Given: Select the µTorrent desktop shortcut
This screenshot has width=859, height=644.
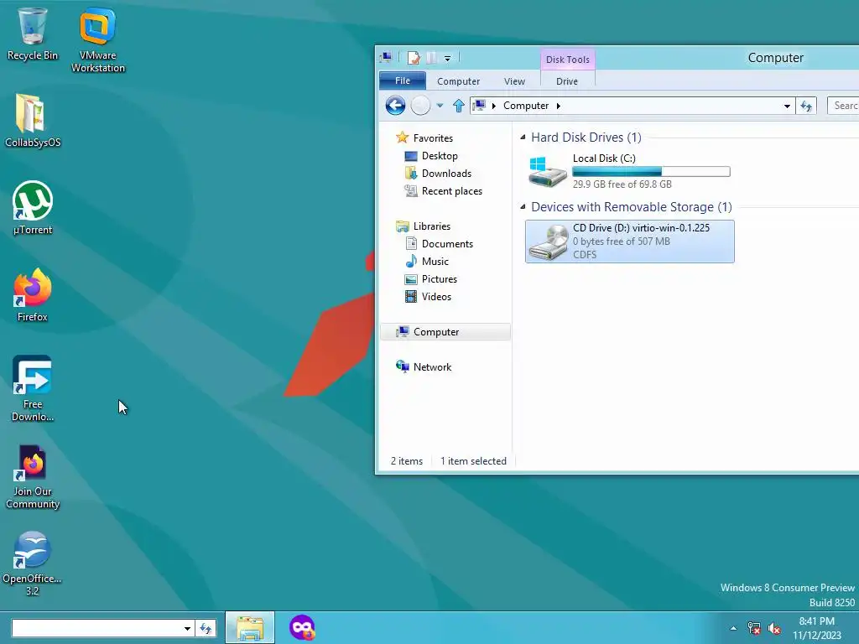Looking at the screenshot, I should tap(33, 208).
